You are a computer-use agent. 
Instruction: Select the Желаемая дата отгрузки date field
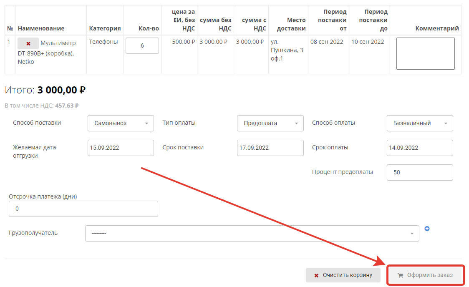pyautogui.click(x=121, y=148)
